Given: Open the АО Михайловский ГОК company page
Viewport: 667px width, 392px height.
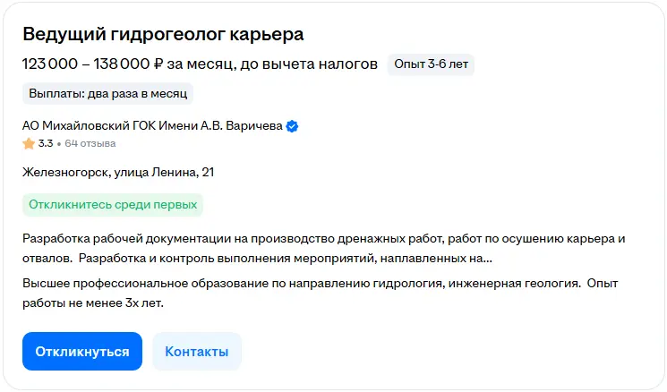Looking at the screenshot, I should click(x=152, y=126).
